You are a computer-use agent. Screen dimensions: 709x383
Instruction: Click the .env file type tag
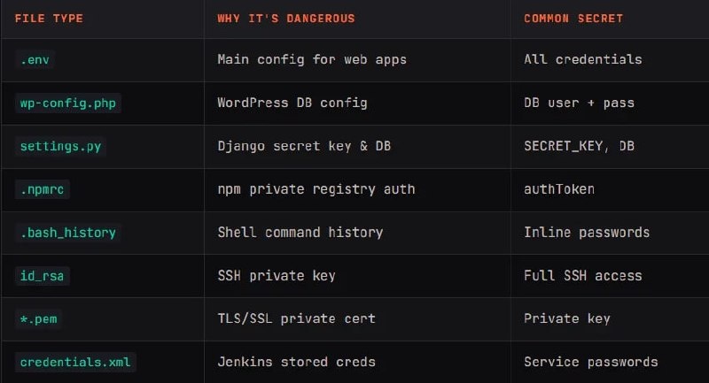click(x=35, y=59)
